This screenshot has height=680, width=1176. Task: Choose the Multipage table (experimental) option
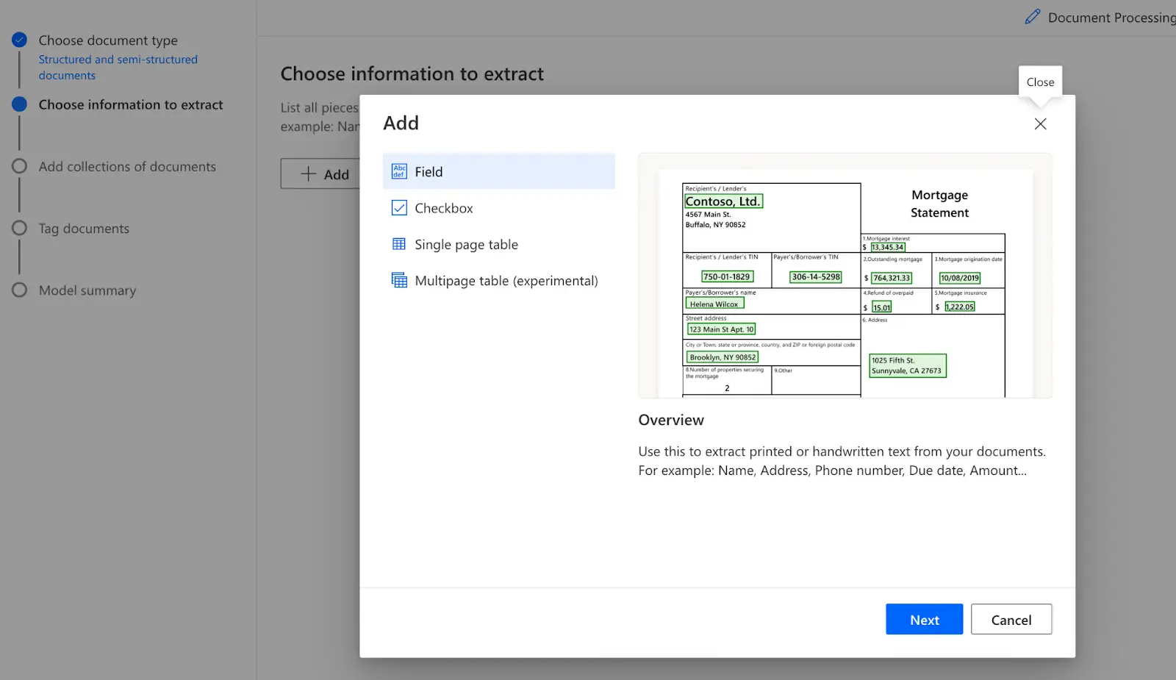pyautogui.click(x=506, y=281)
